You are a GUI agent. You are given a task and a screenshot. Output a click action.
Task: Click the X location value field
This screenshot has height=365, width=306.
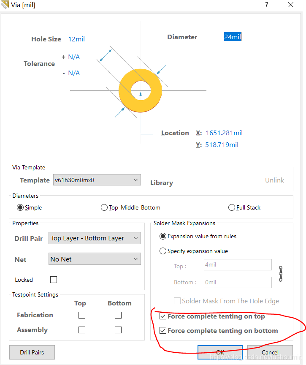tap(224, 133)
